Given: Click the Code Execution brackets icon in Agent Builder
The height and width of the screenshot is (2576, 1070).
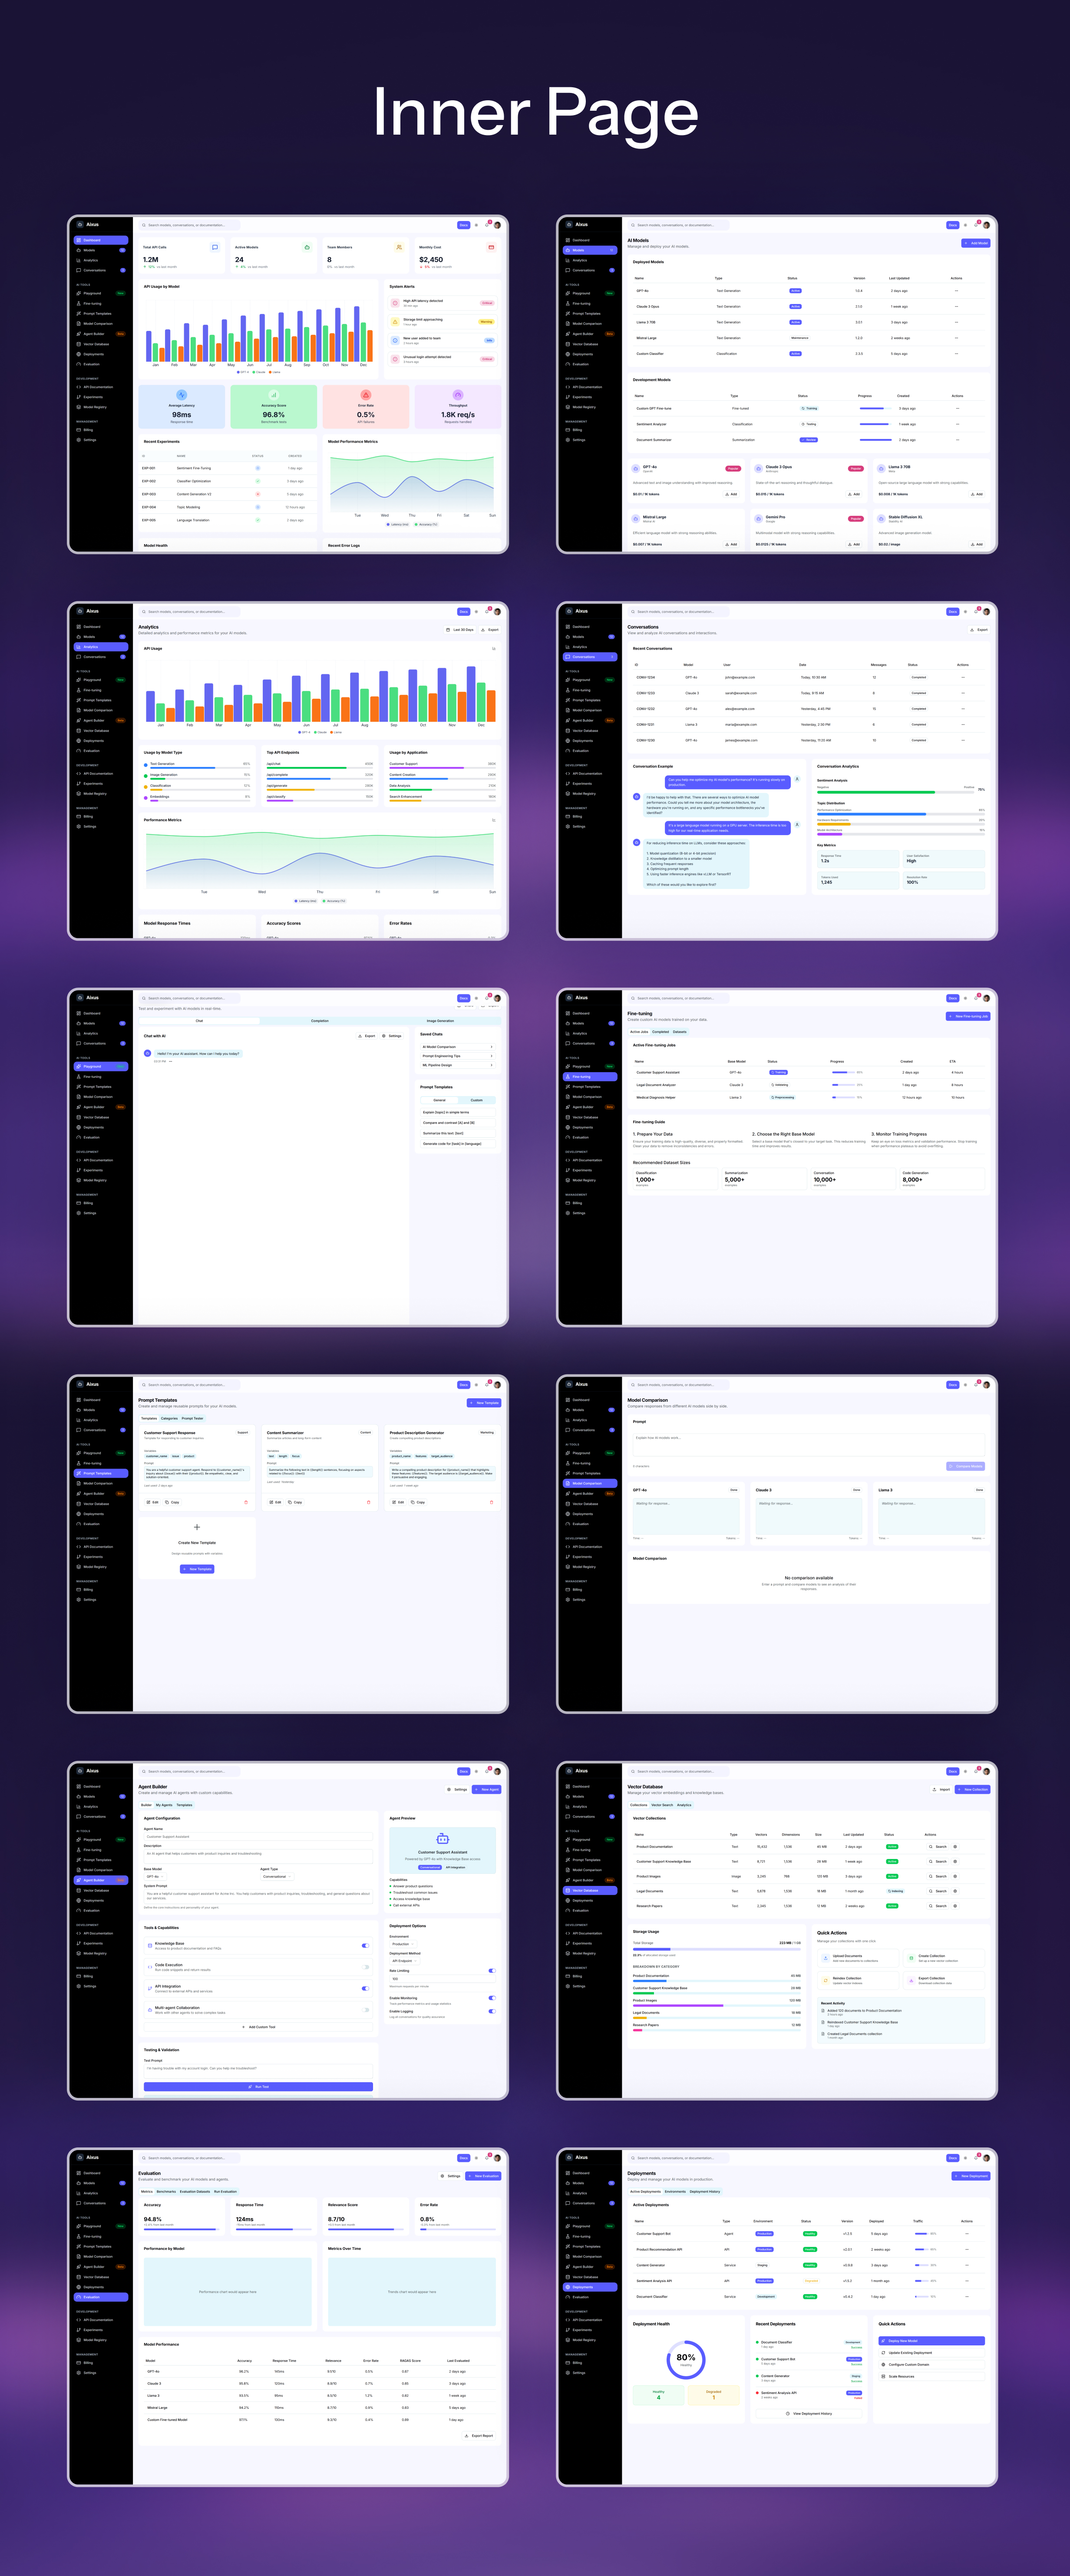Looking at the screenshot, I should tap(150, 1967).
